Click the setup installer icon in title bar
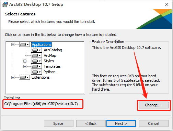The width and height of the screenshot is (173, 131). click(5, 4)
